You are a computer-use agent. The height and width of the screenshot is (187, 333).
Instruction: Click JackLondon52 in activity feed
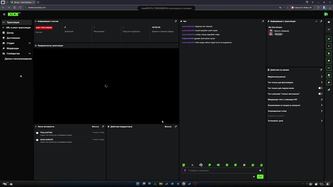pos(47,139)
